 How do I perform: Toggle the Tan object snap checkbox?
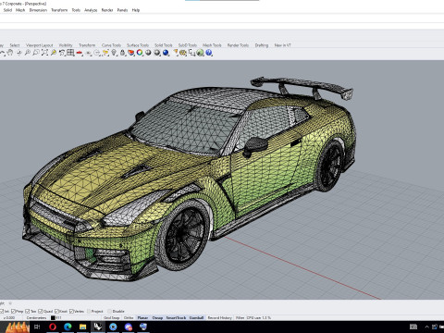coord(28,312)
